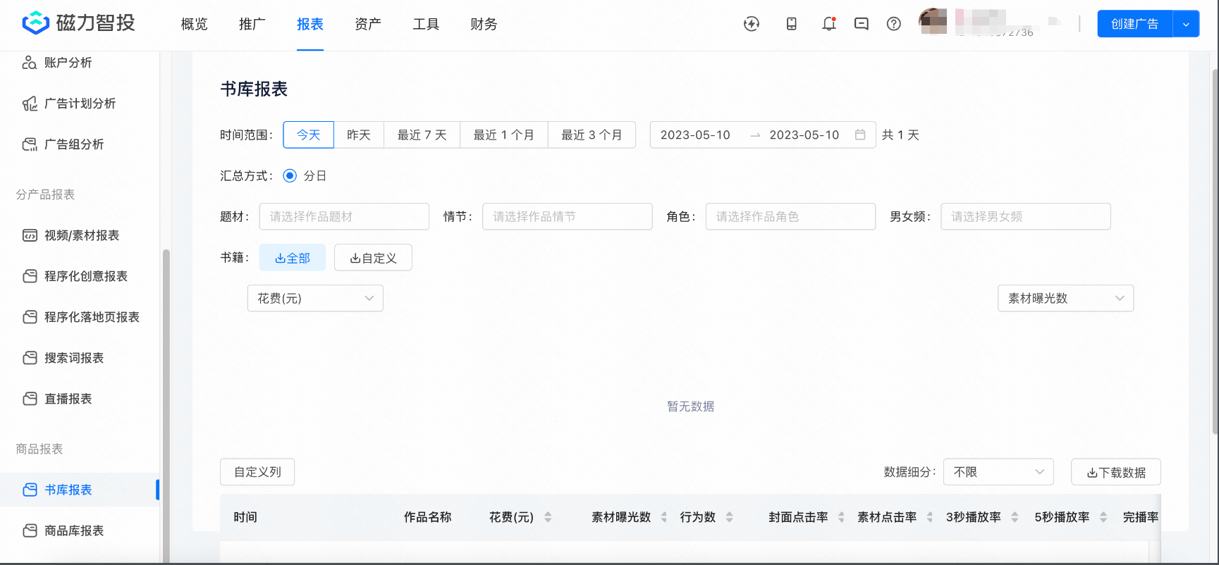Click the start date 2023-05-10 field
Image resolution: width=1219 pixels, height=565 pixels.
point(695,135)
